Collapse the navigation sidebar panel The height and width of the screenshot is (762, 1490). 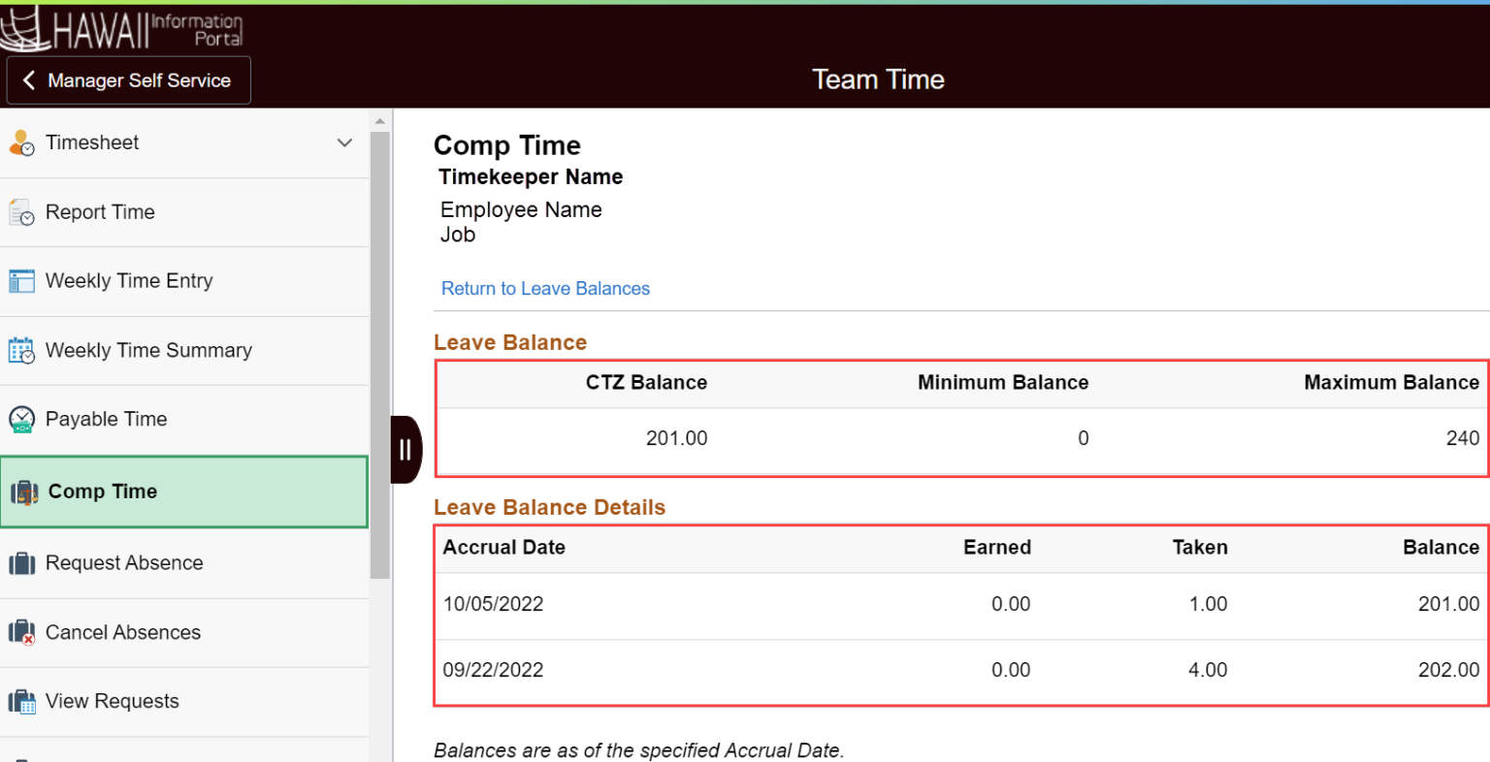click(406, 449)
